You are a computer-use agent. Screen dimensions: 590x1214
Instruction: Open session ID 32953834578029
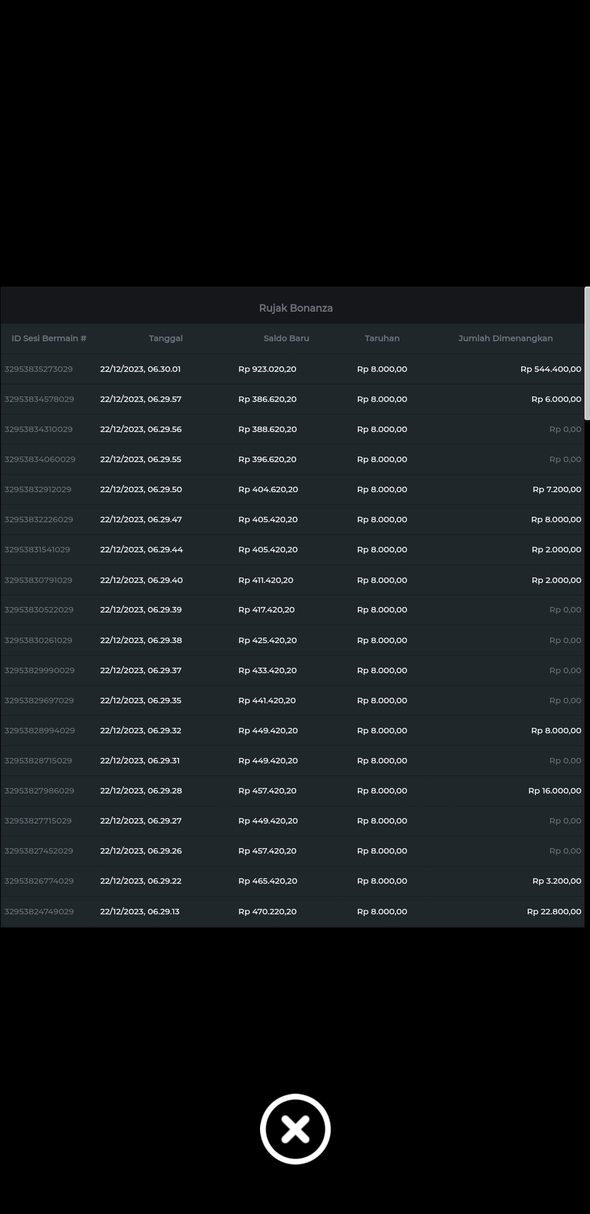(x=39, y=399)
